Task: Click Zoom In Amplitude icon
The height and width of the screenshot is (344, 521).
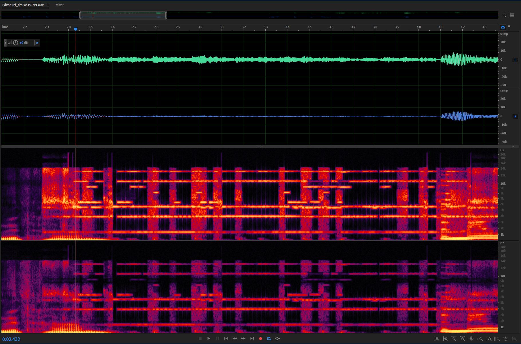Action: 437,339
